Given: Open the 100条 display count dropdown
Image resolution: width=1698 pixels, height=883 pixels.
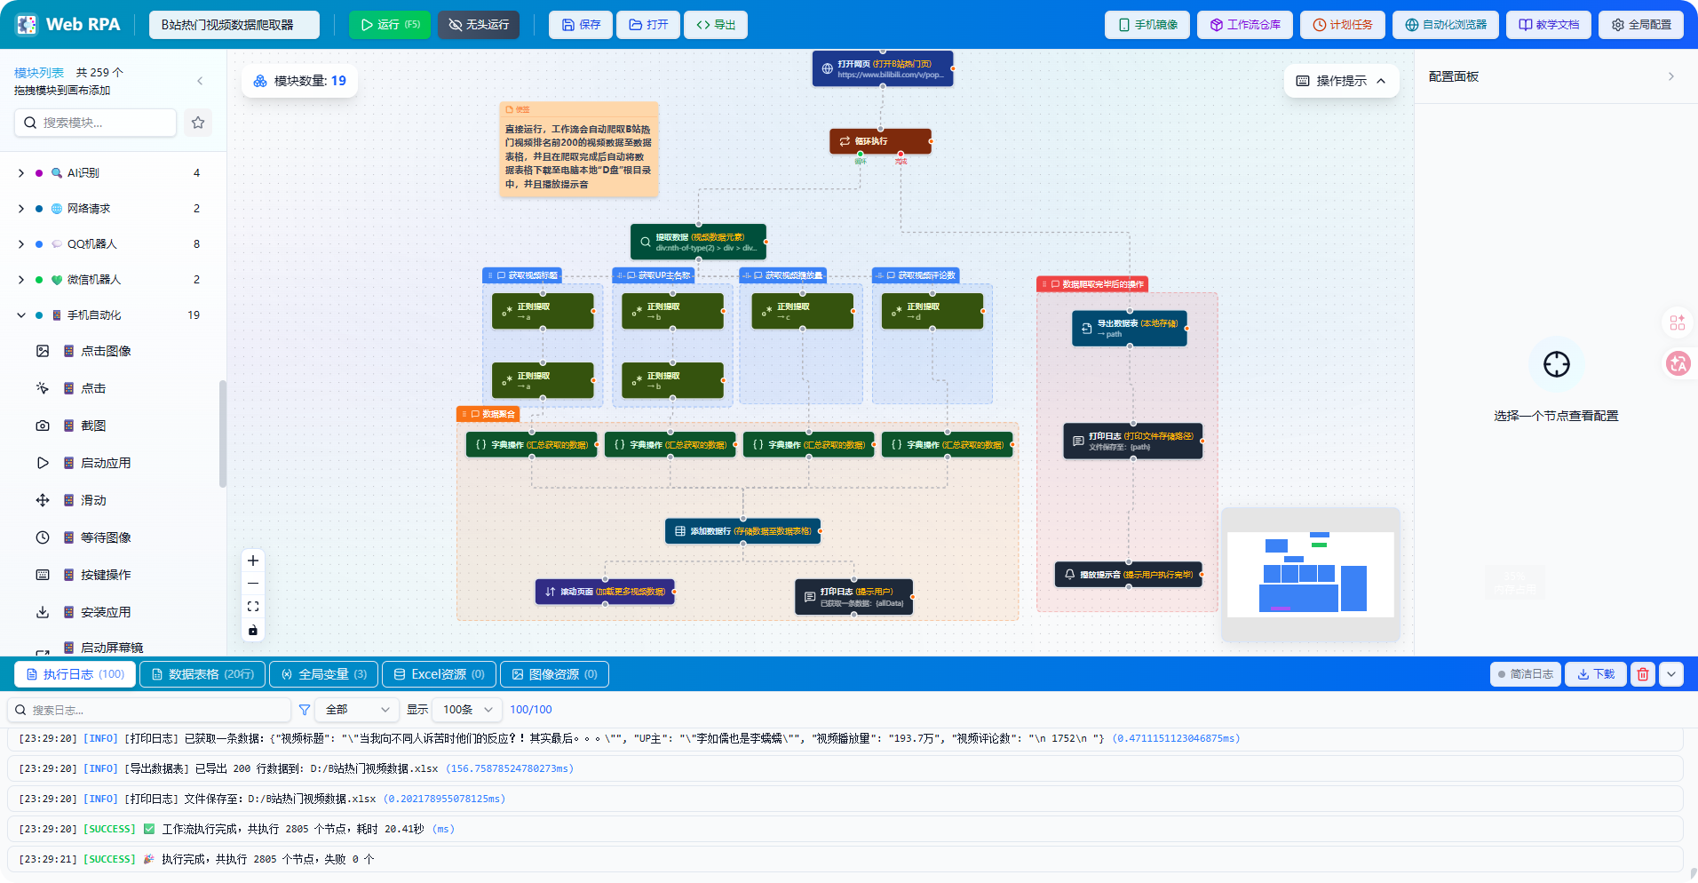Looking at the screenshot, I should point(467,710).
